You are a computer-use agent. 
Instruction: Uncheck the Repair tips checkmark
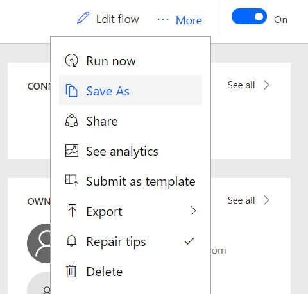tap(189, 241)
